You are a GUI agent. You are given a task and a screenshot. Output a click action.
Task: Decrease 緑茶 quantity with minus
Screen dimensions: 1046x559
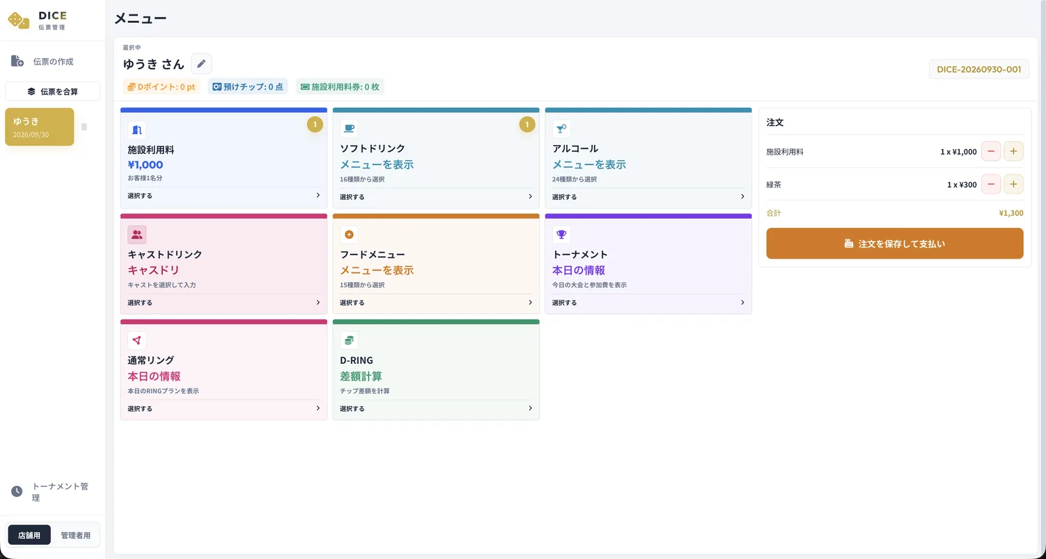(991, 184)
